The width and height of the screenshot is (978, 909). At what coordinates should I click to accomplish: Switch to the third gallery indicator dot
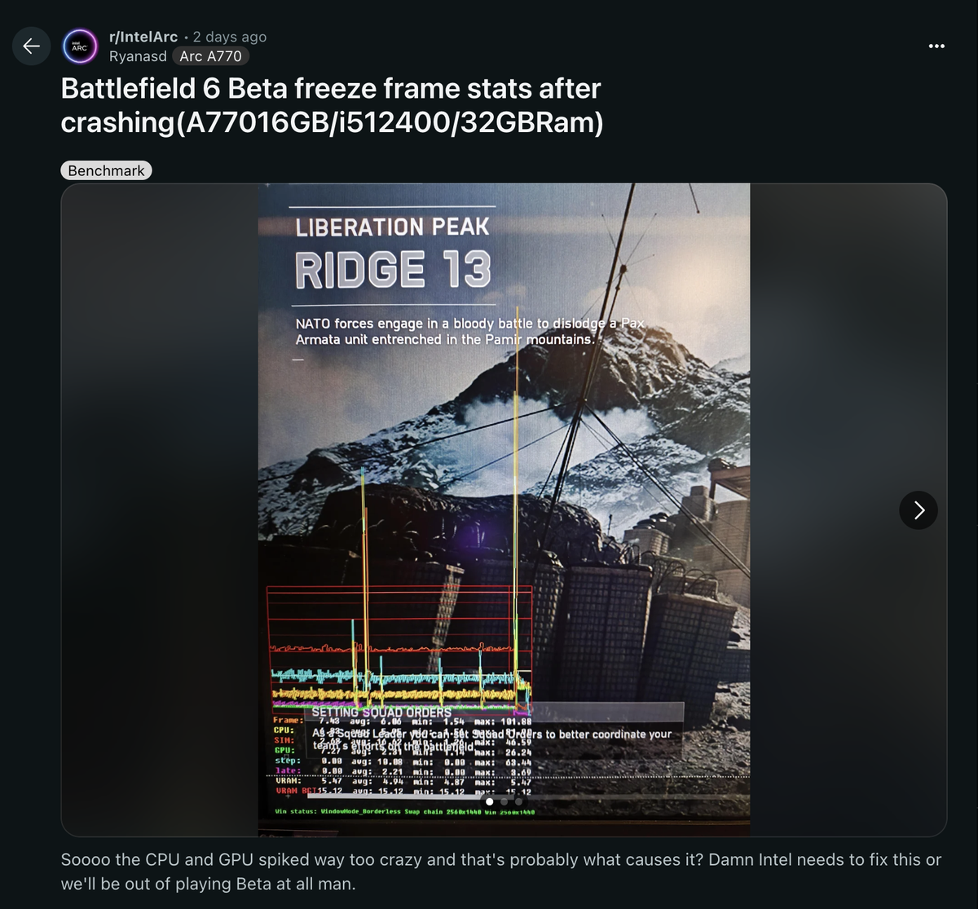coord(518,801)
